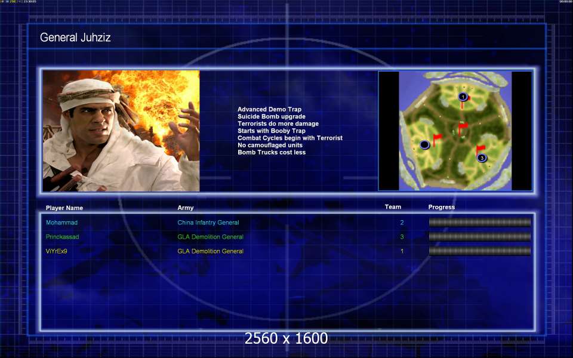Select 'No camouflaged units' line
The height and width of the screenshot is (358, 573).
tap(270, 145)
